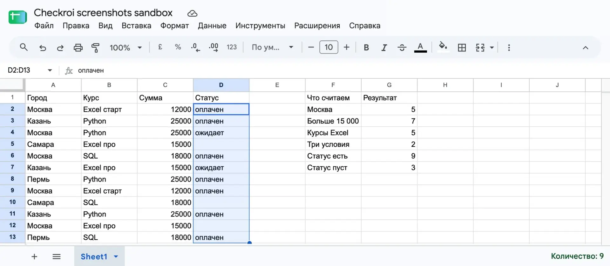Open the Sheet1 tab options arrow
Screen dimensions: 610x266
[116, 256]
